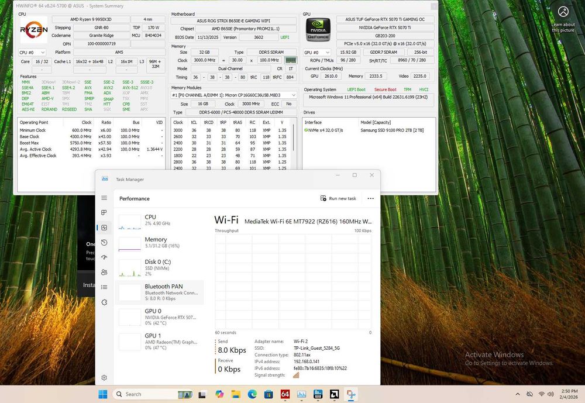Open Task View from taskbar
585x403 pixels.
pyautogui.click(x=202, y=394)
